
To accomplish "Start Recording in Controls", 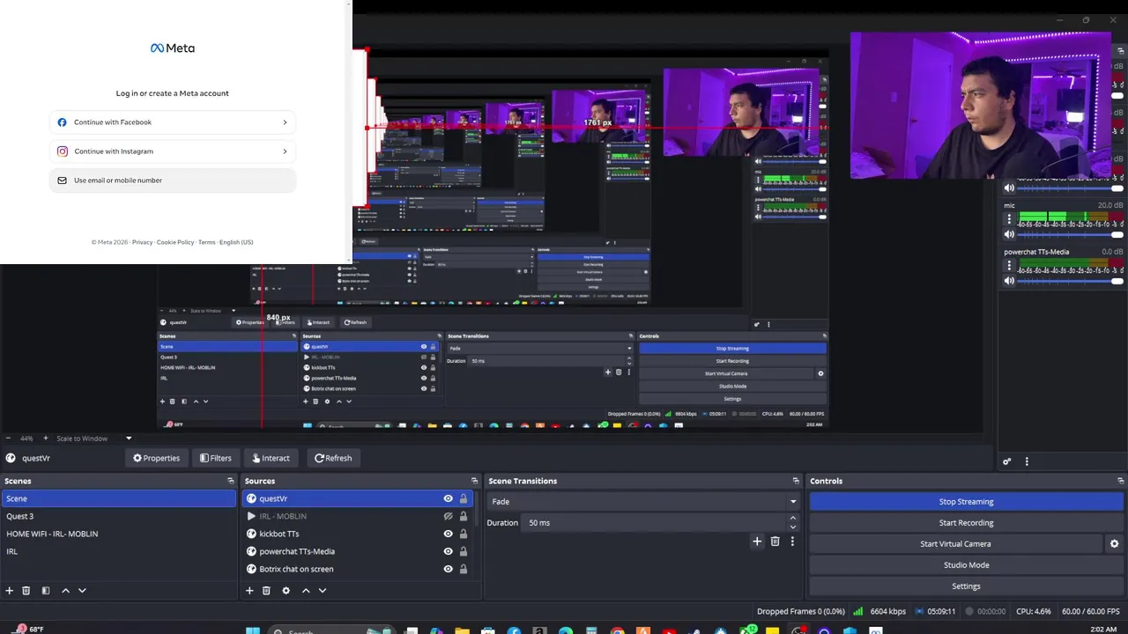I will [x=966, y=523].
